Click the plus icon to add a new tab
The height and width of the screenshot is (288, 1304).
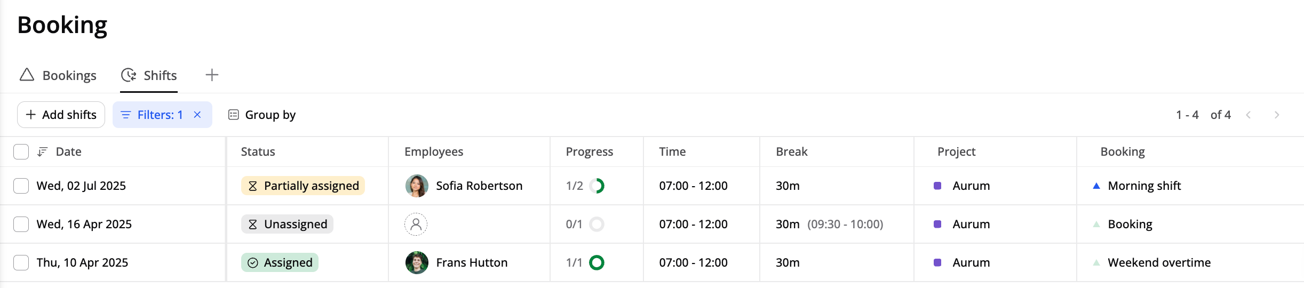coord(212,75)
